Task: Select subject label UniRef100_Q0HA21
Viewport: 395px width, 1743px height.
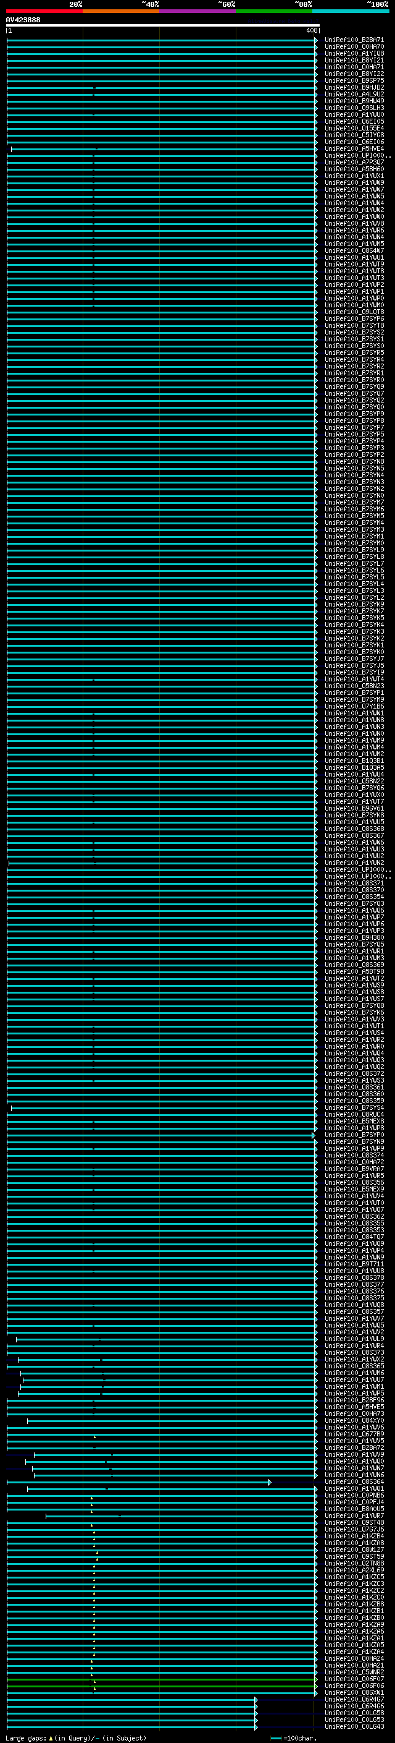Action: click(x=354, y=1665)
